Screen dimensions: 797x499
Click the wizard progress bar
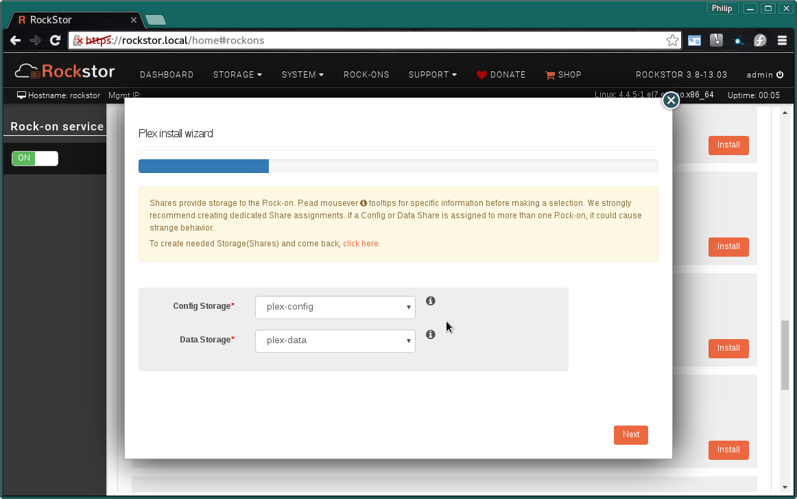pyautogui.click(x=398, y=166)
